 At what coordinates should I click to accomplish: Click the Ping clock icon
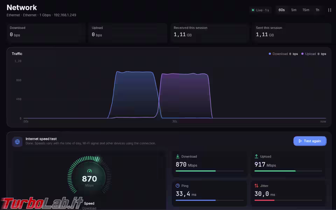tap(178, 185)
